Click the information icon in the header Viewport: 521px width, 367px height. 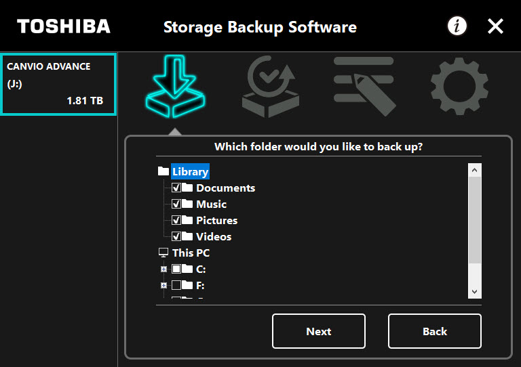pos(457,26)
